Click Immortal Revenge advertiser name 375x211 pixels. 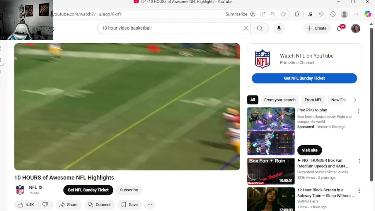331,127
